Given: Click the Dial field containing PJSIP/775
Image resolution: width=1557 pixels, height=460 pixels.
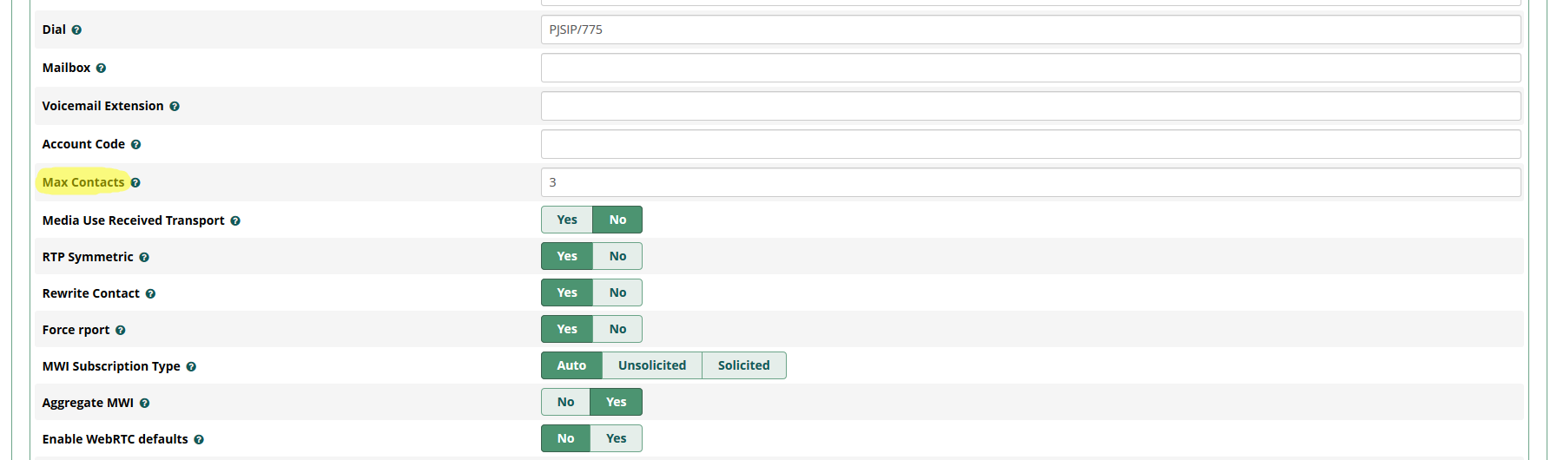Looking at the screenshot, I should 1031,30.
